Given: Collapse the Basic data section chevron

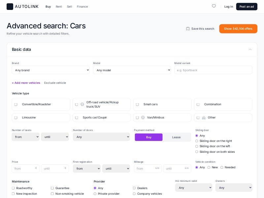Looking at the screenshot, I should (x=250, y=49).
